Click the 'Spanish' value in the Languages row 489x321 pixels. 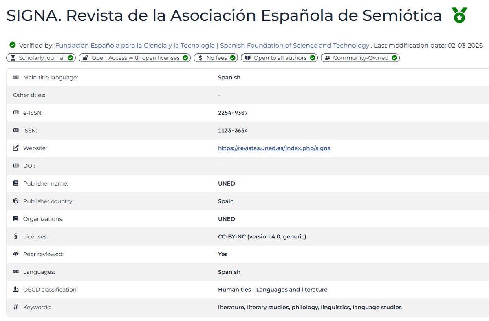tap(229, 272)
